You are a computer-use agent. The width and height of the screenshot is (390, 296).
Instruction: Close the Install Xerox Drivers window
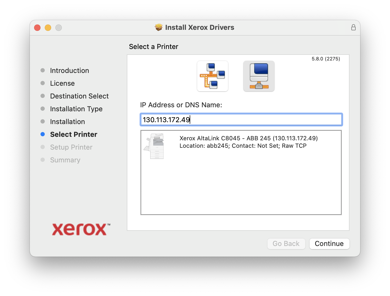point(37,28)
